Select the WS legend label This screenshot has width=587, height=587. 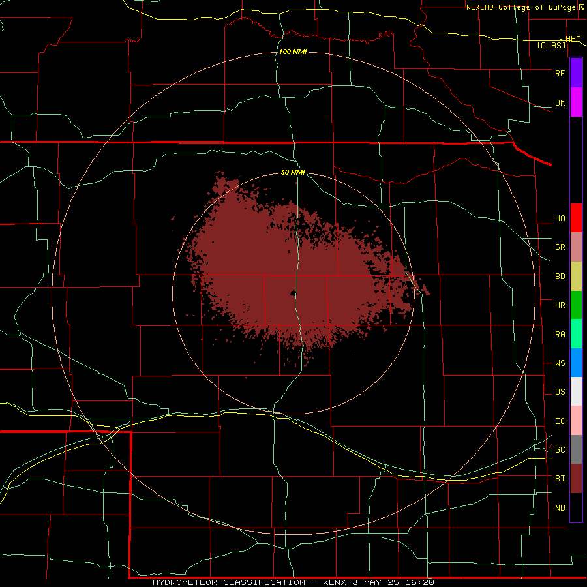click(x=560, y=363)
